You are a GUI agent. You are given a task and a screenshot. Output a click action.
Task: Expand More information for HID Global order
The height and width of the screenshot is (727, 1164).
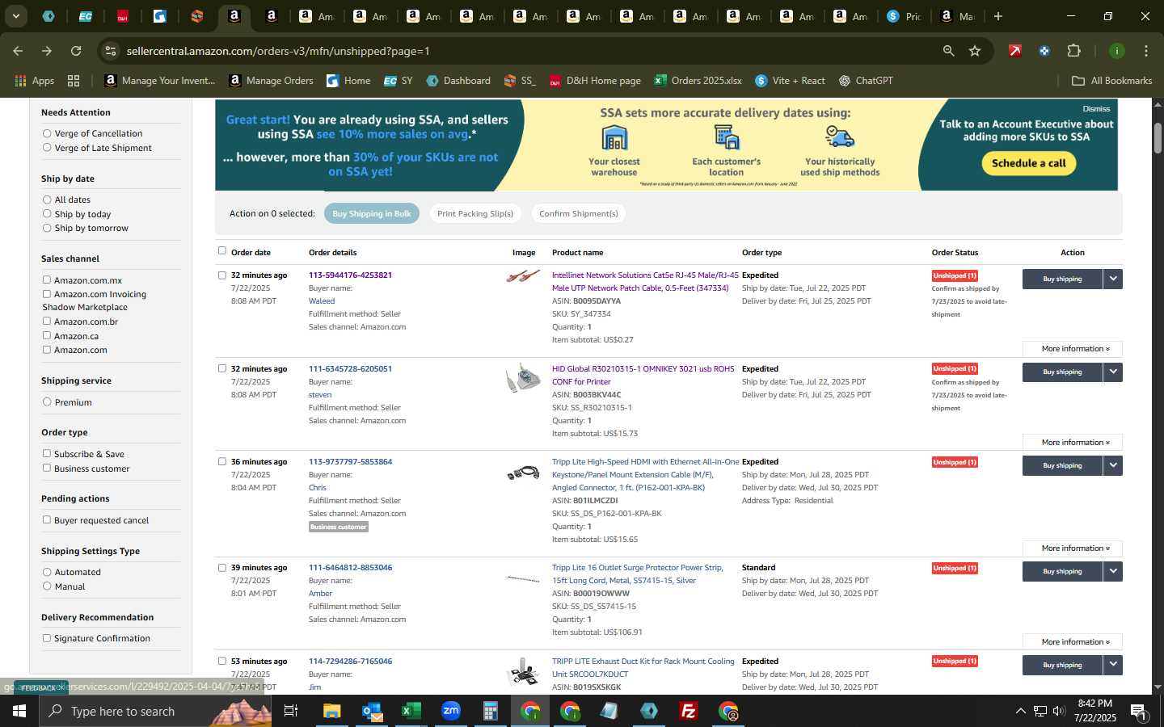tap(1072, 443)
